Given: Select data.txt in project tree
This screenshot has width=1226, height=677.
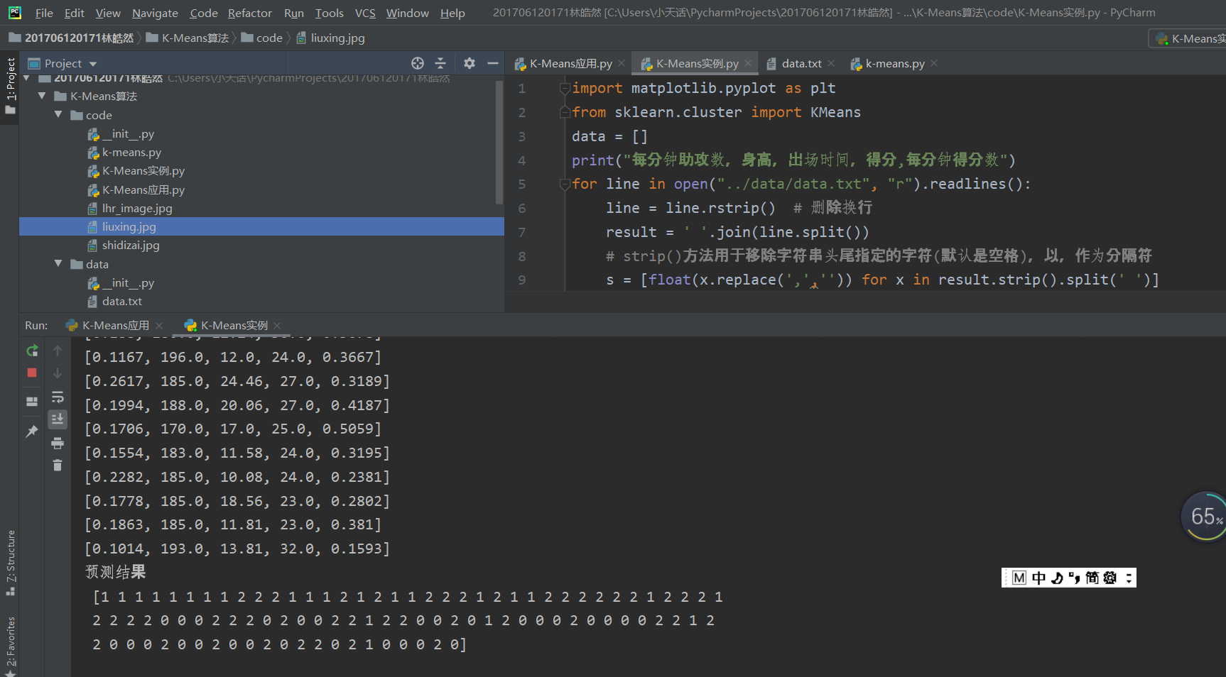Looking at the screenshot, I should point(121,302).
